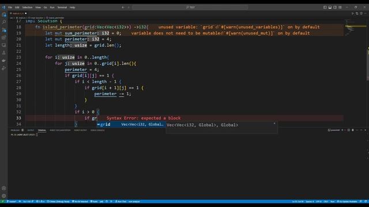The image size is (369, 207).
Task: Click the 'impl Solution' breadcrumb
Action: coord(36,18)
